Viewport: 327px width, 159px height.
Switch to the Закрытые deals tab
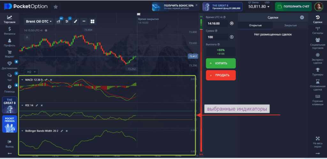(290, 25)
